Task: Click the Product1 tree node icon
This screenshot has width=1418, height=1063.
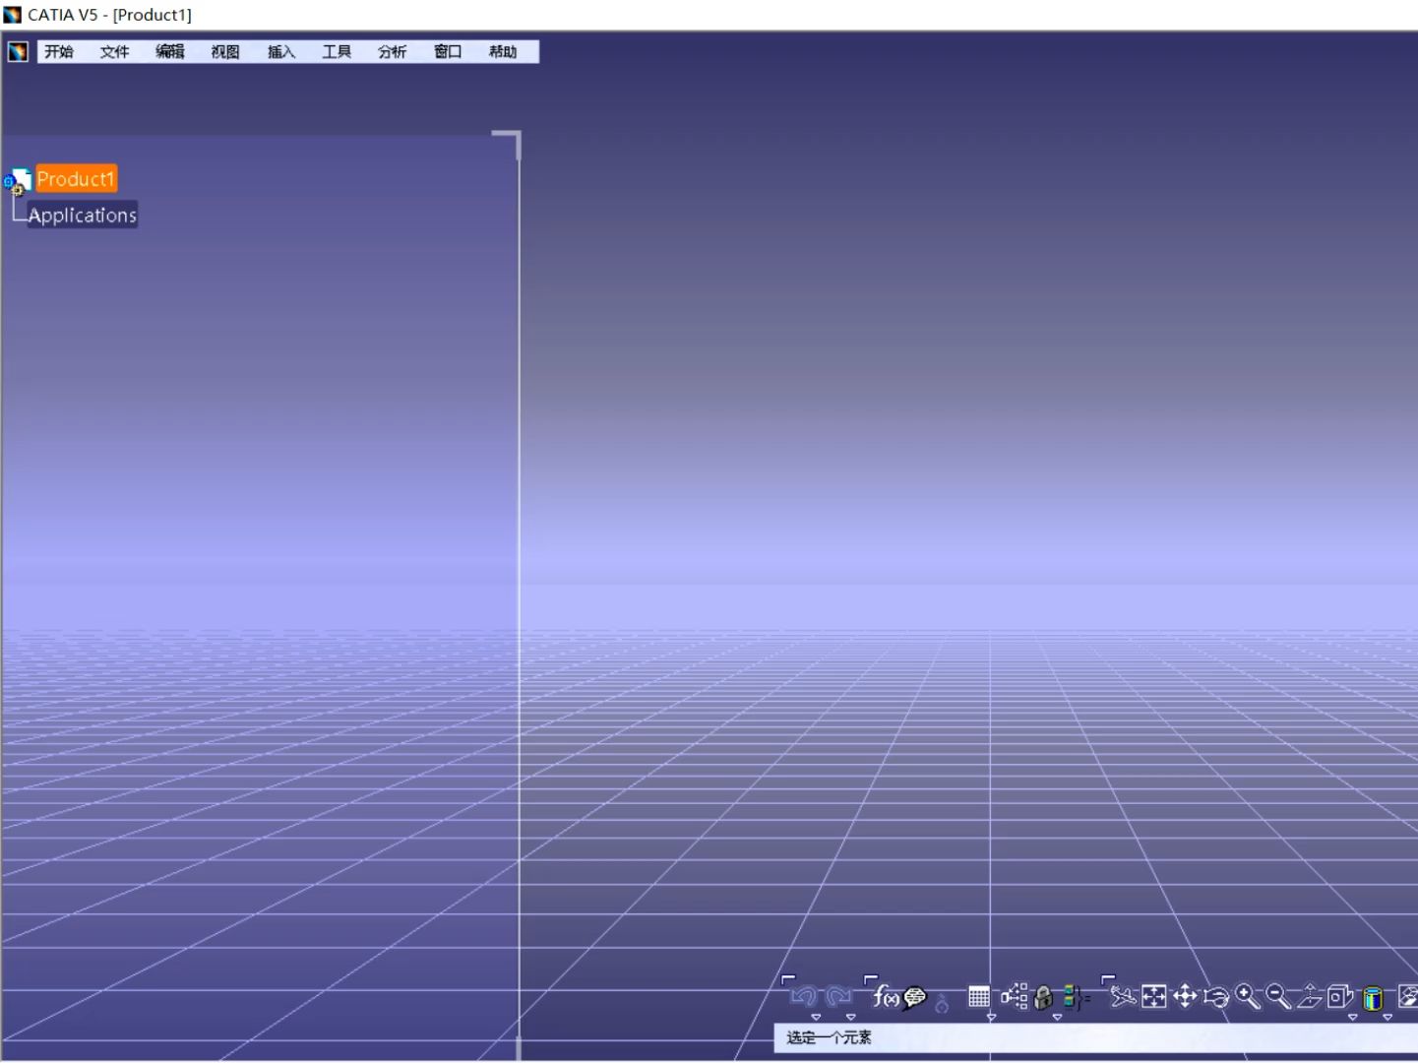Action: 17,181
